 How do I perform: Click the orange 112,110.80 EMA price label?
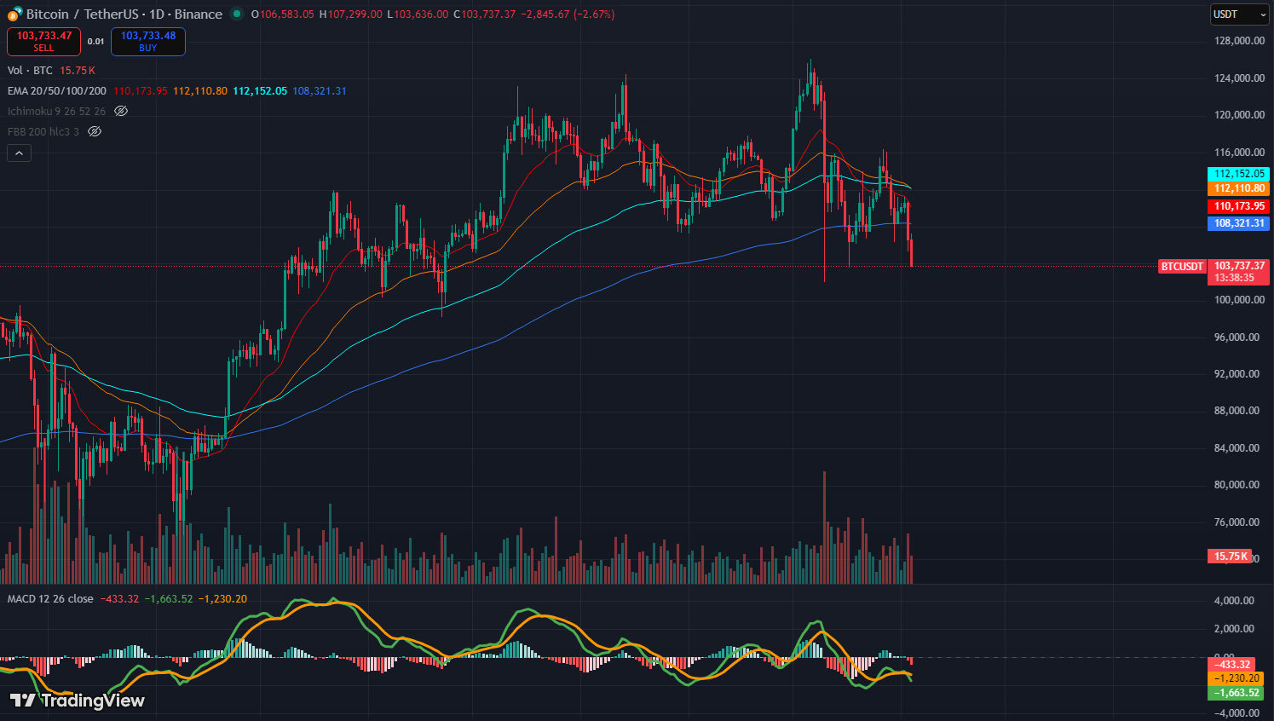point(1238,188)
